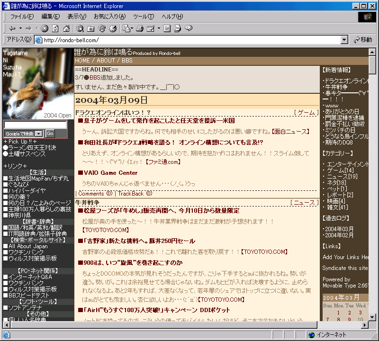Open the Mail button dropdown arrow
Screen dimensions: 379x341
pos(132,28)
